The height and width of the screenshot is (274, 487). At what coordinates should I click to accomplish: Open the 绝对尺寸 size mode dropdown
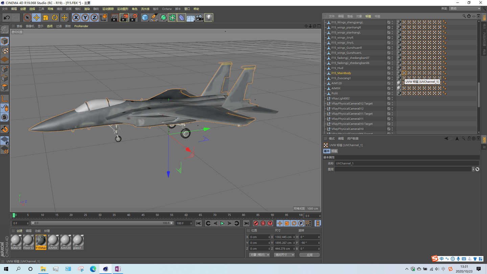(x=284, y=255)
